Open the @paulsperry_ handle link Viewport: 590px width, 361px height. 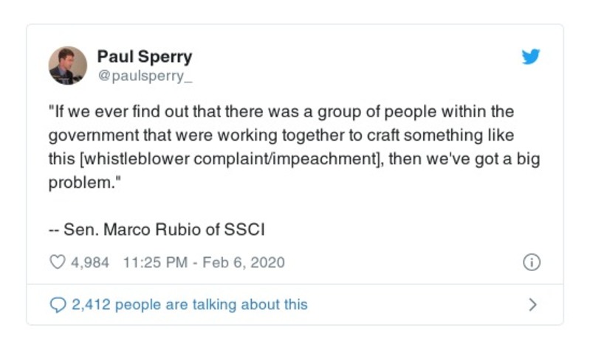[x=140, y=74]
